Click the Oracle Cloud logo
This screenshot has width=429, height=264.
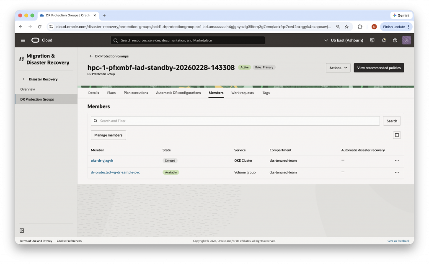click(41, 40)
